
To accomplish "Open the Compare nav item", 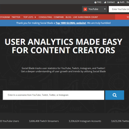I will tap(59, 17).
